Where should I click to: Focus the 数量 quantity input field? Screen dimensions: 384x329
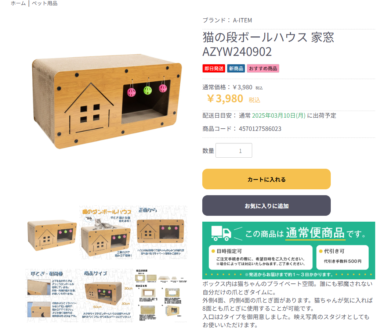233,150
